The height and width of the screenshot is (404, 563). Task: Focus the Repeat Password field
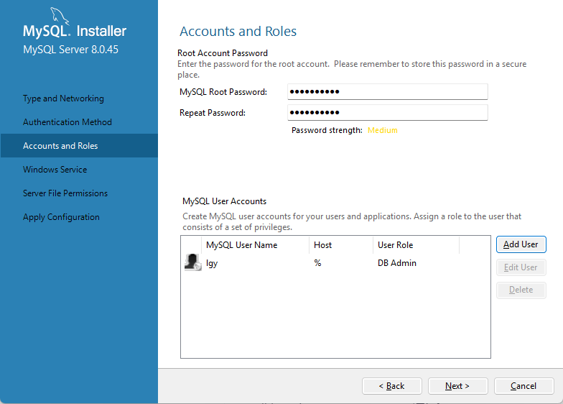pos(388,112)
